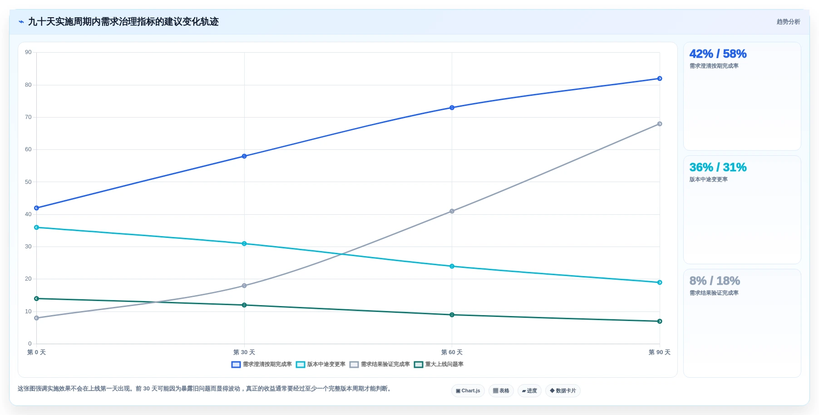Select gray line point at 第 60 天 (41)
Image resolution: width=819 pixels, height=415 pixels.
452,211
